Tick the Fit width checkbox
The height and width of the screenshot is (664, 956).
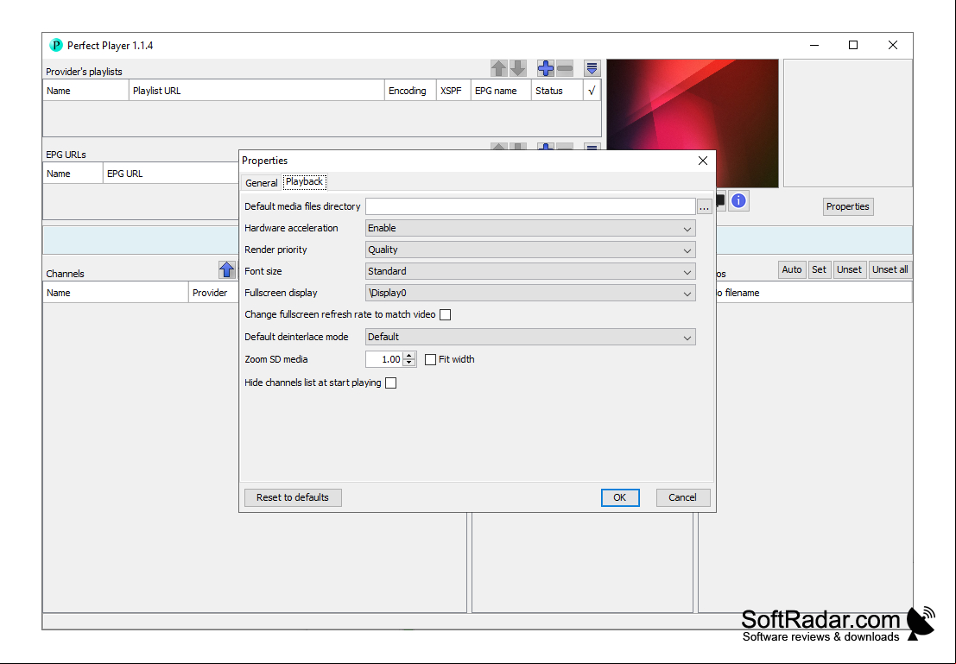coord(430,360)
